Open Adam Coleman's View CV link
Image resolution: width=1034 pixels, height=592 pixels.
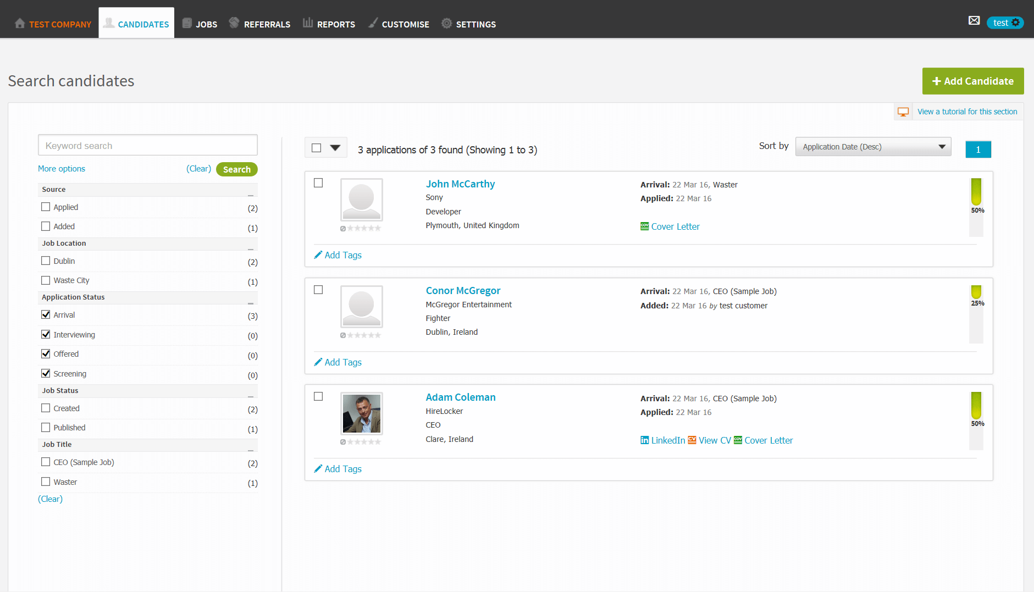[x=715, y=440]
